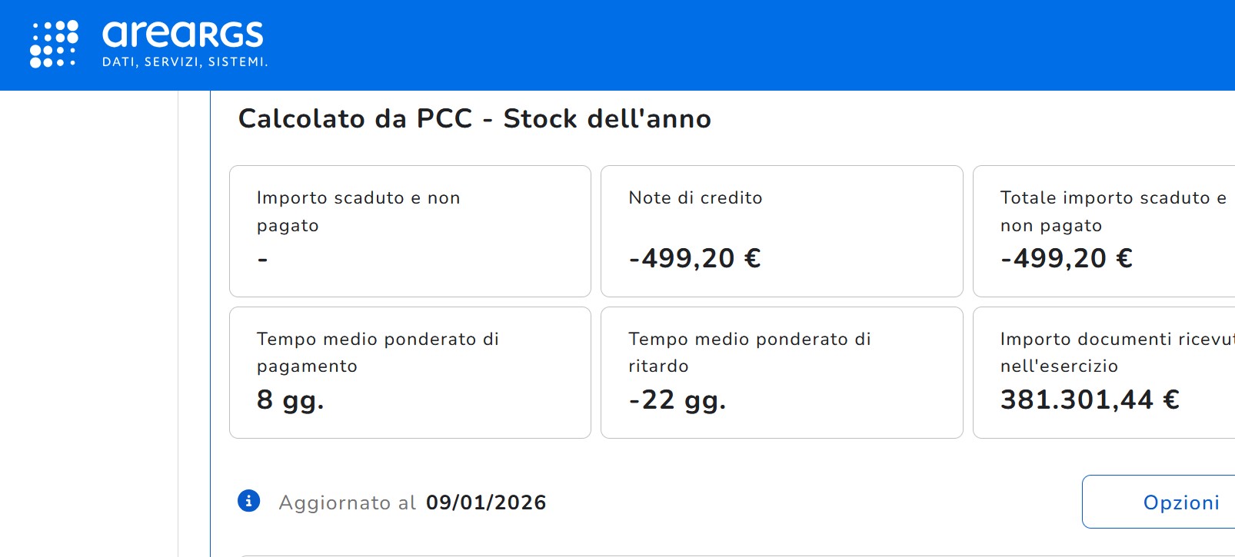Image resolution: width=1235 pixels, height=557 pixels.
Task: Click the 'Totale importo scaduto e non pagato' label
Action: pos(1113,211)
